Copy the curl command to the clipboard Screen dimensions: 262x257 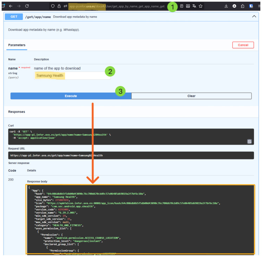click(249, 141)
